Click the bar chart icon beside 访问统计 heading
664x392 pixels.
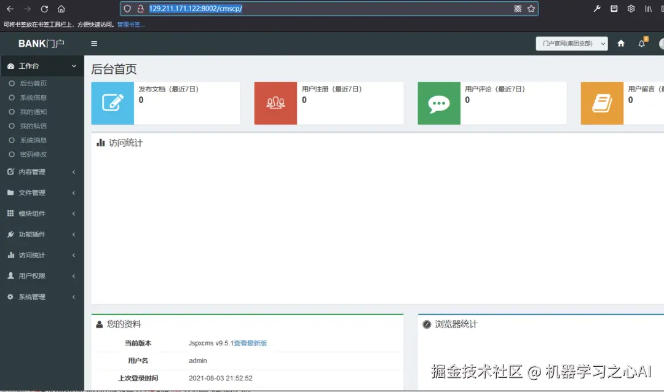click(x=100, y=143)
